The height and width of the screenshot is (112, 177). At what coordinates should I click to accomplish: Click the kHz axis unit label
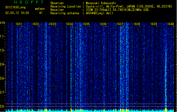(x=3, y=23)
